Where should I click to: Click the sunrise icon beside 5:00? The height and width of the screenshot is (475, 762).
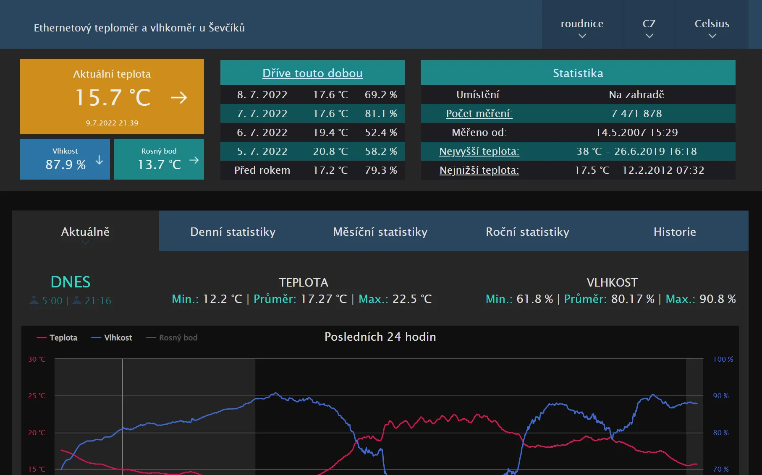pyautogui.click(x=34, y=300)
